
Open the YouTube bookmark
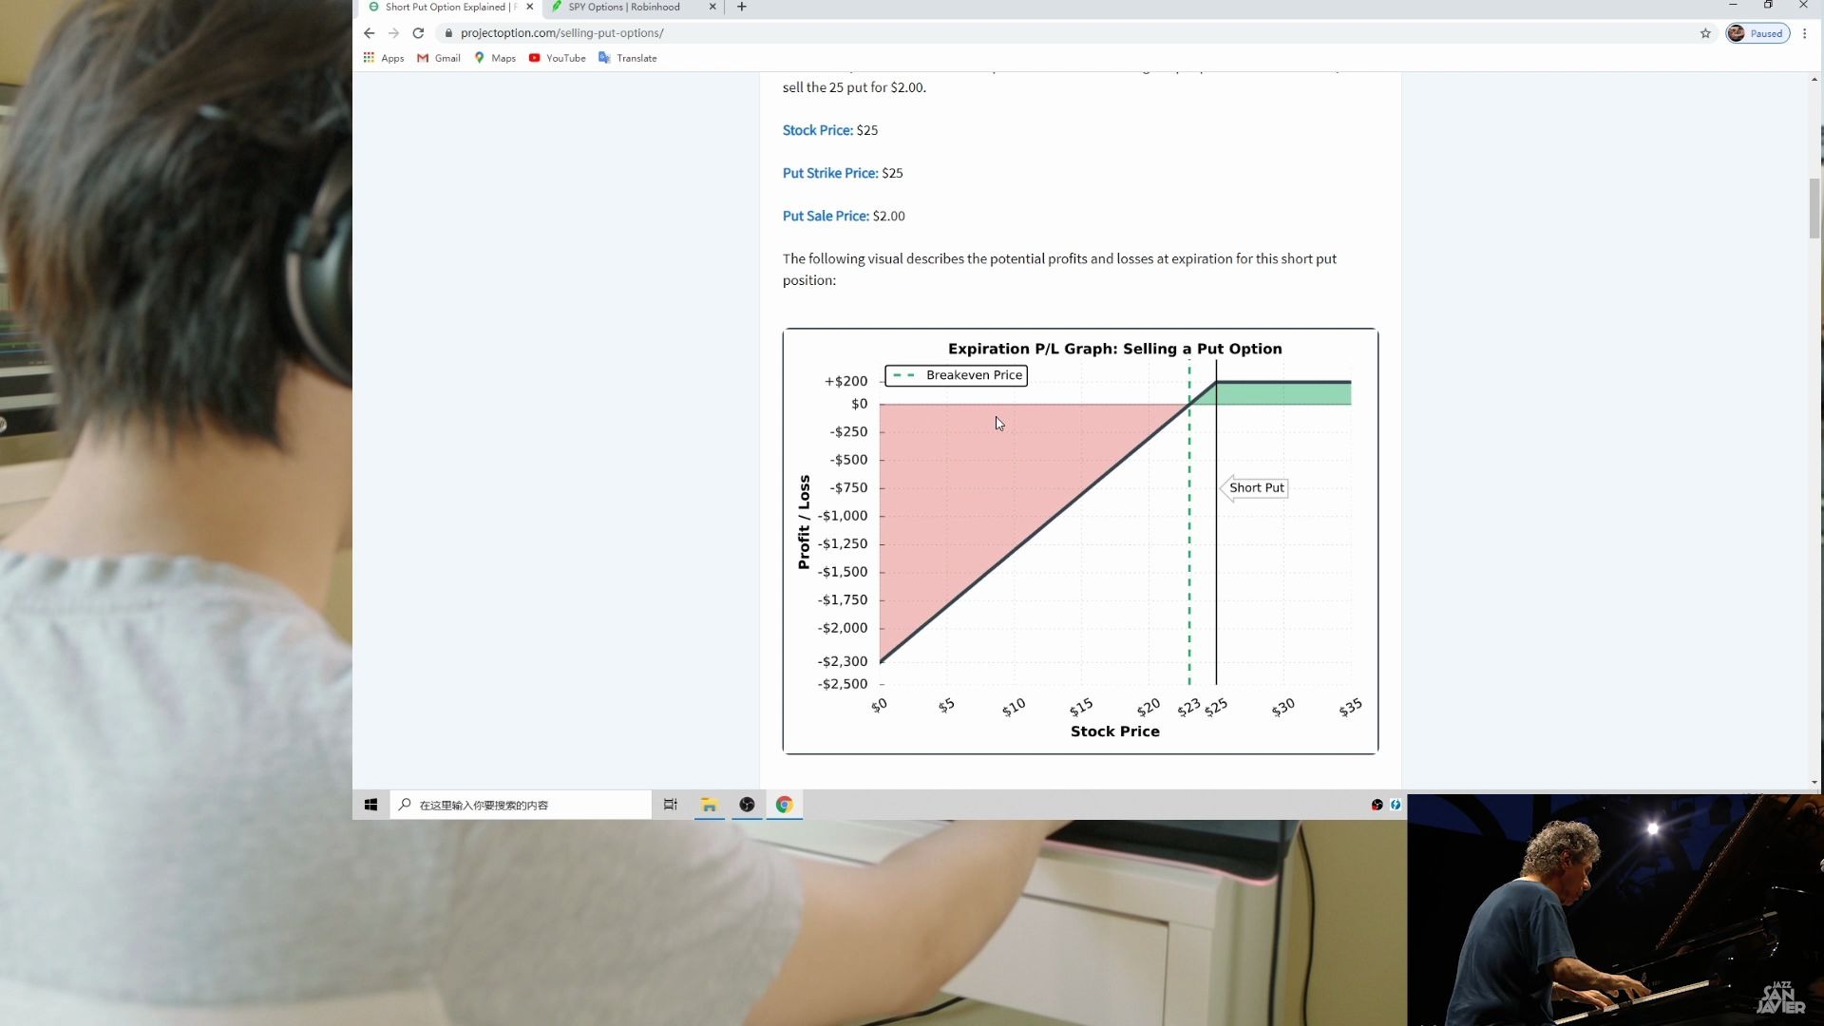pyautogui.click(x=558, y=58)
